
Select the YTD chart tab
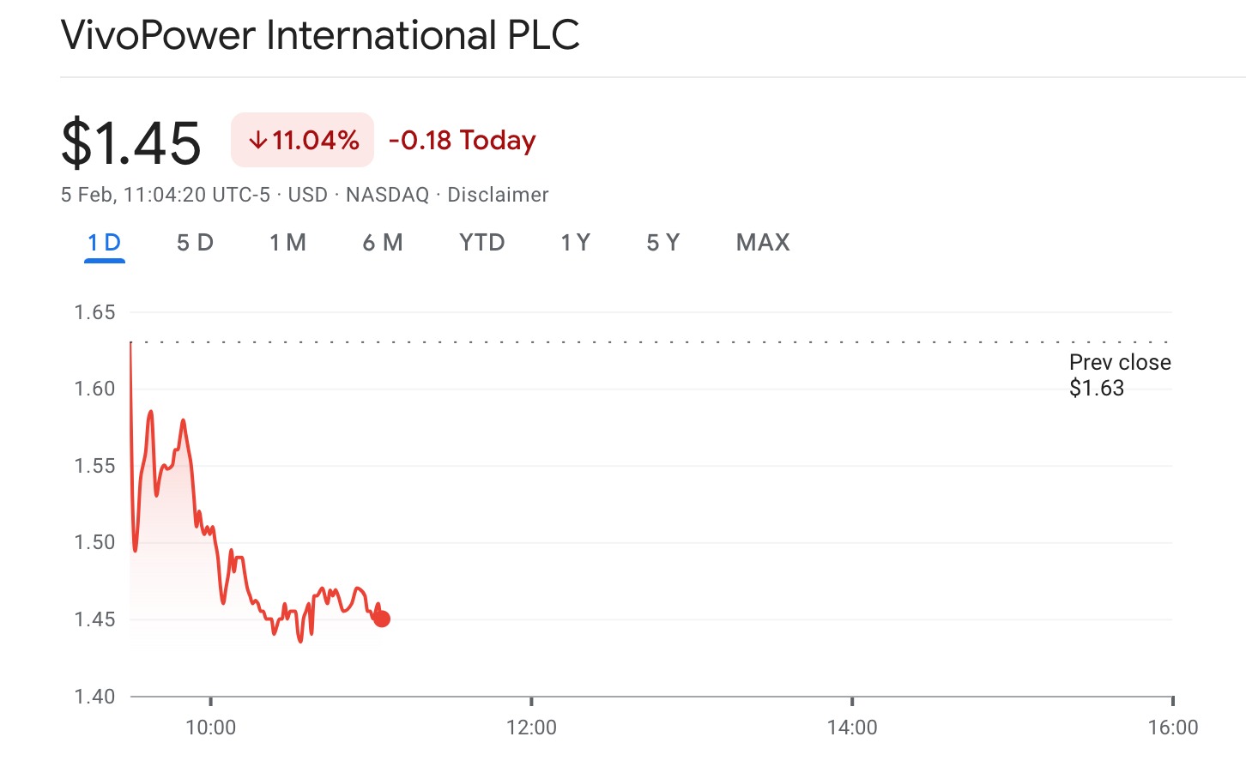pyautogui.click(x=481, y=243)
